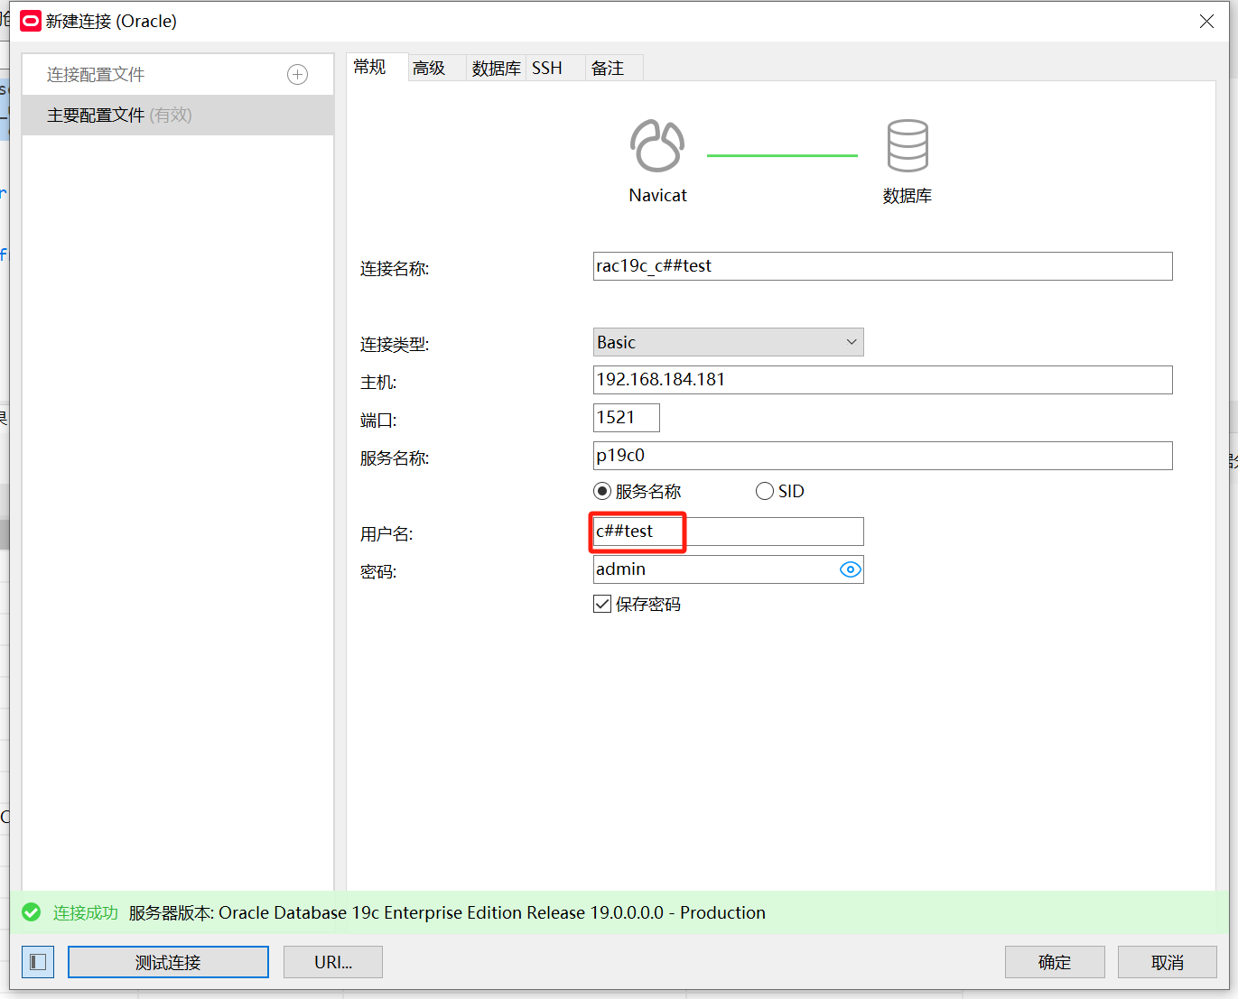Image resolution: width=1238 pixels, height=999 pixels.
Task: Click the Navicat label under logo
Action: pyautogui.click(x=657, y=195)
